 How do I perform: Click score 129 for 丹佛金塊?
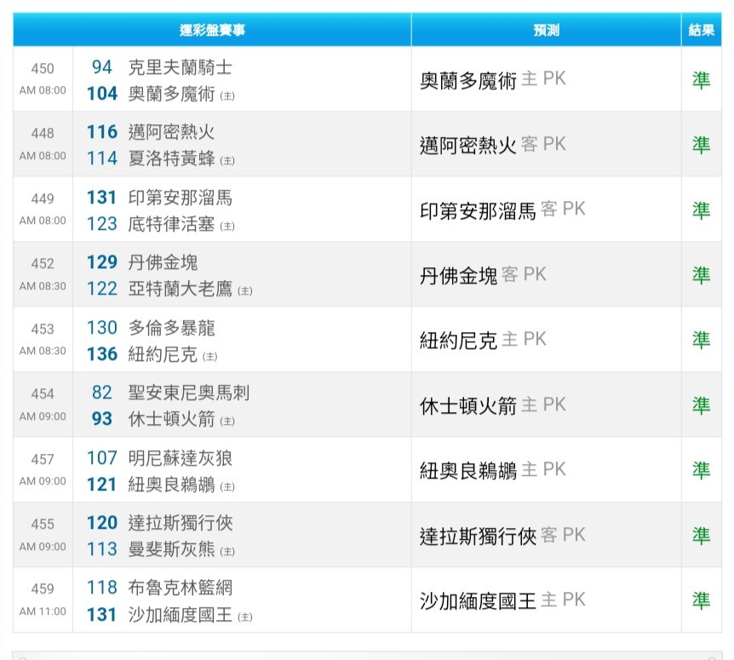tap(102, 262)
